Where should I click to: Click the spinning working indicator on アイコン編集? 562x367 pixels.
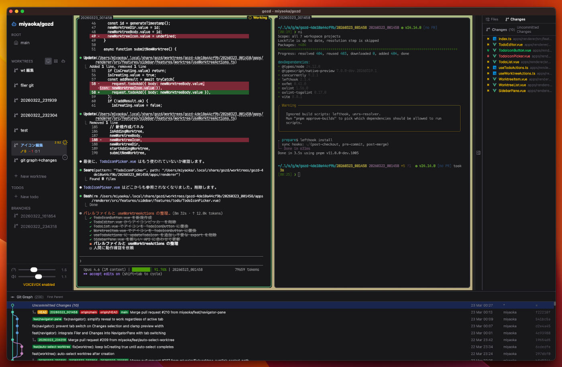click(65, 143)
